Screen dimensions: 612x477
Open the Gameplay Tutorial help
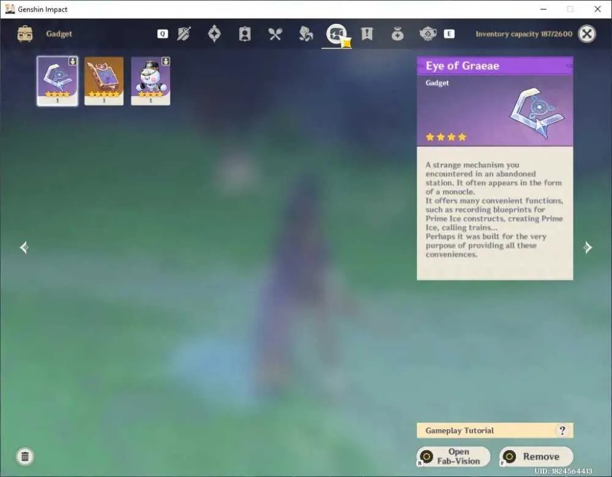(495, 430)
